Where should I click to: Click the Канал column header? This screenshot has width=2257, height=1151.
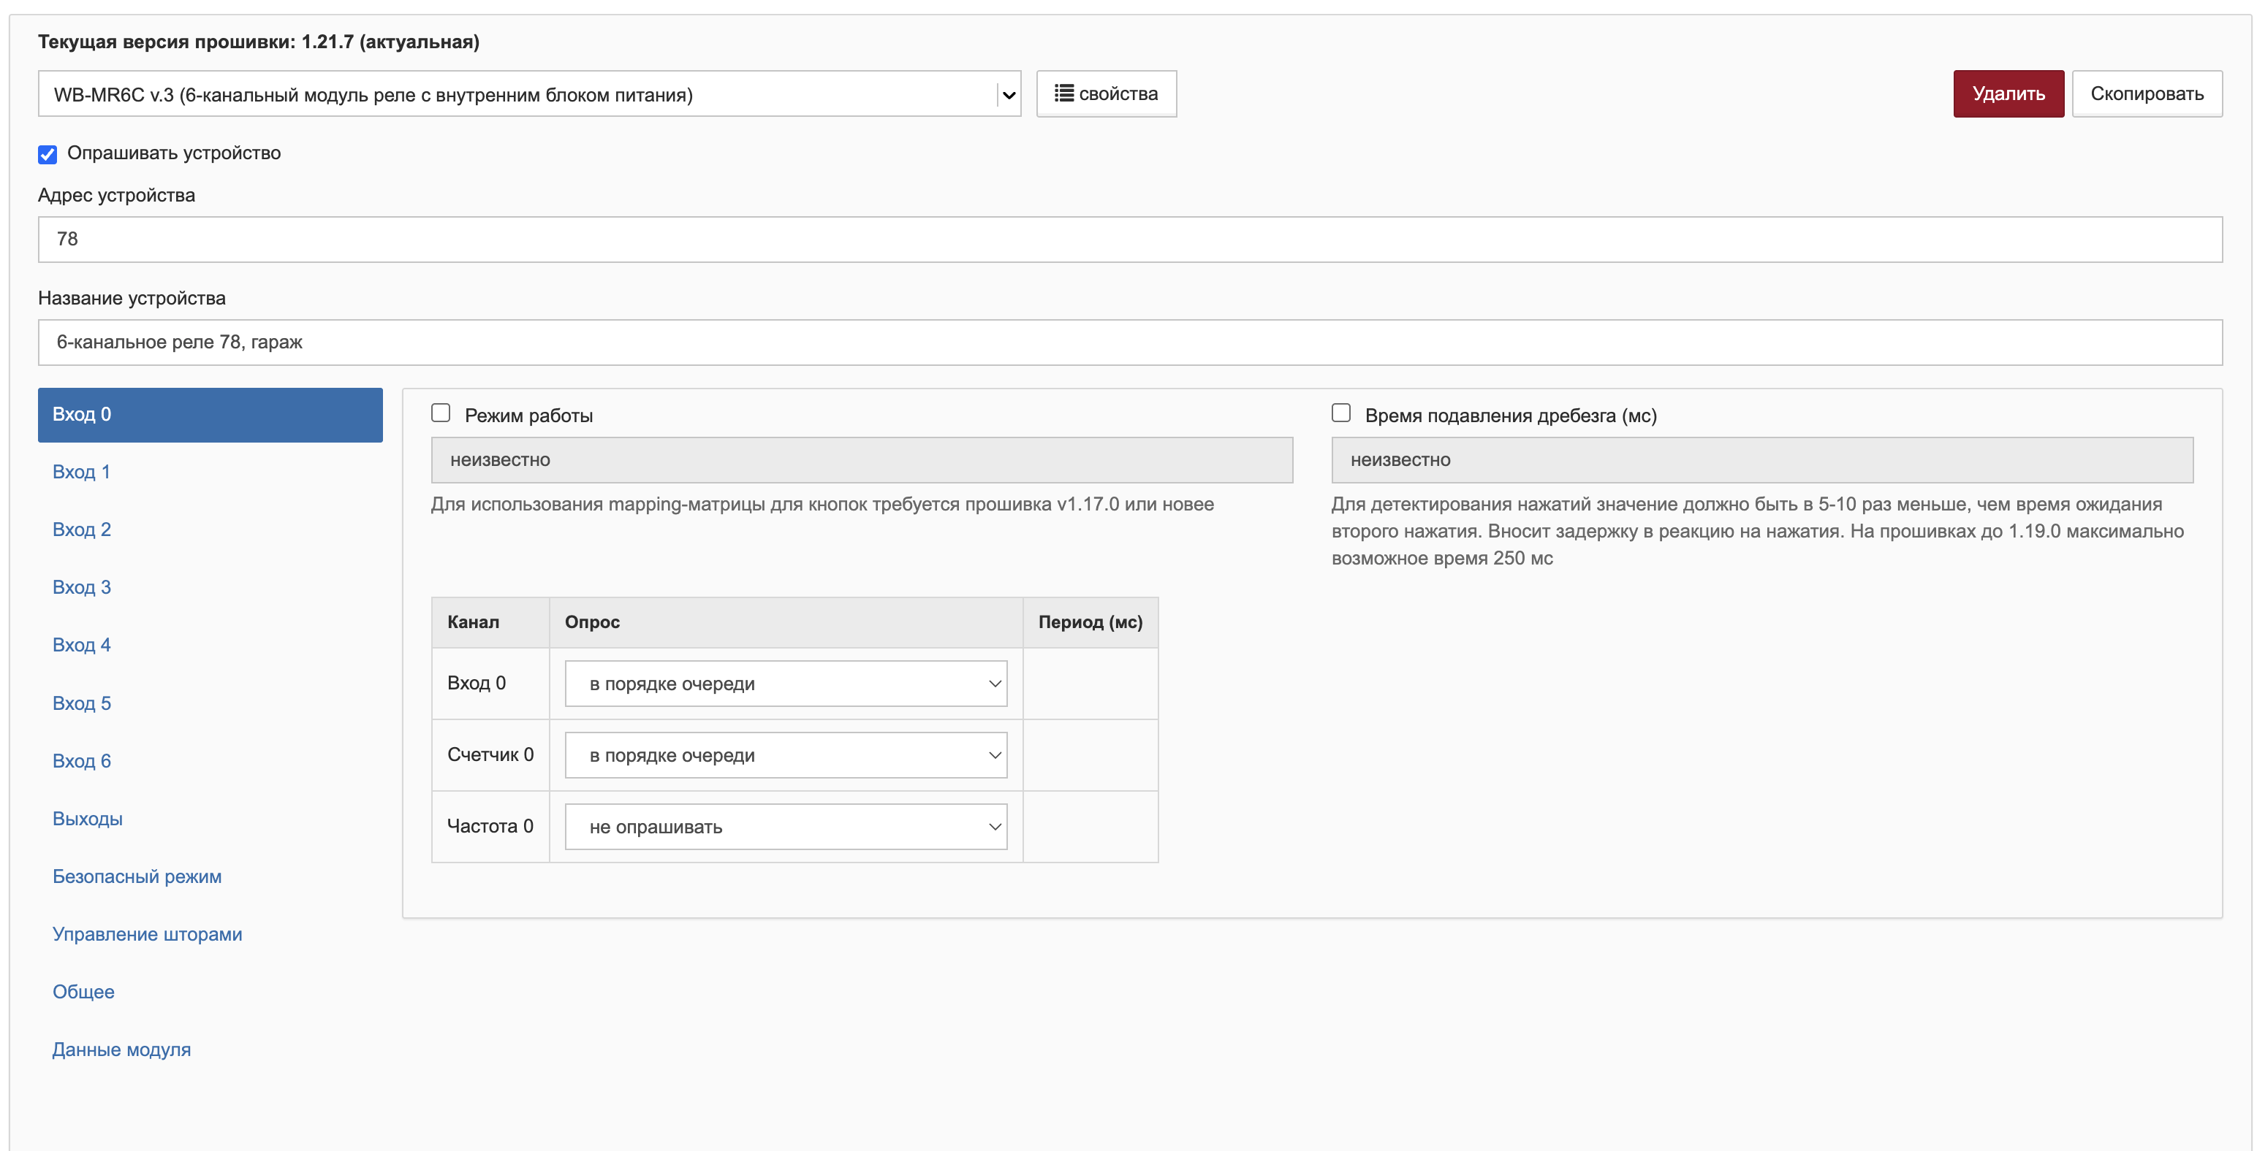tap(490, 622)
